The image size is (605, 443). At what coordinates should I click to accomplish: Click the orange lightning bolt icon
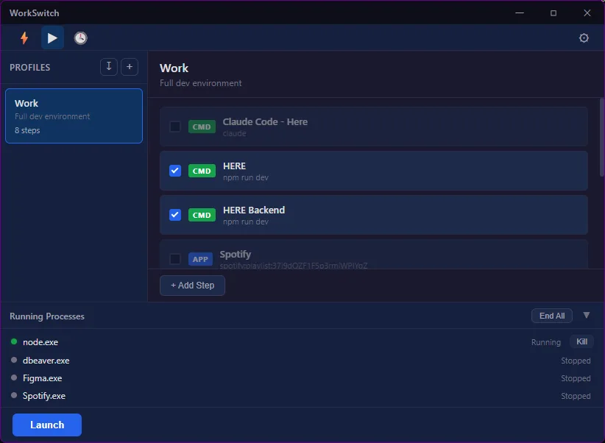[x=24, y=38]
